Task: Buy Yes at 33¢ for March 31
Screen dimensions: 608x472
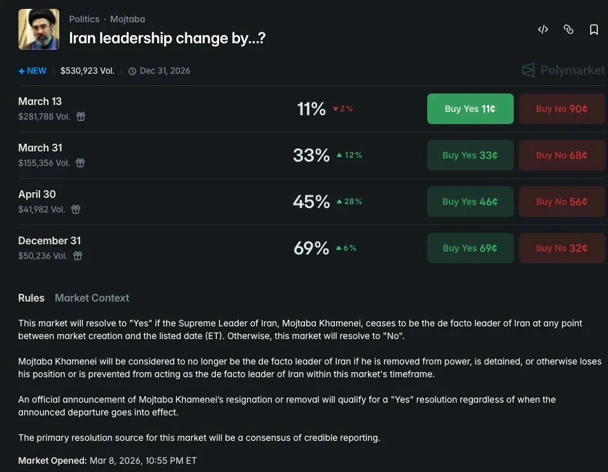Action: pos(470,155)
